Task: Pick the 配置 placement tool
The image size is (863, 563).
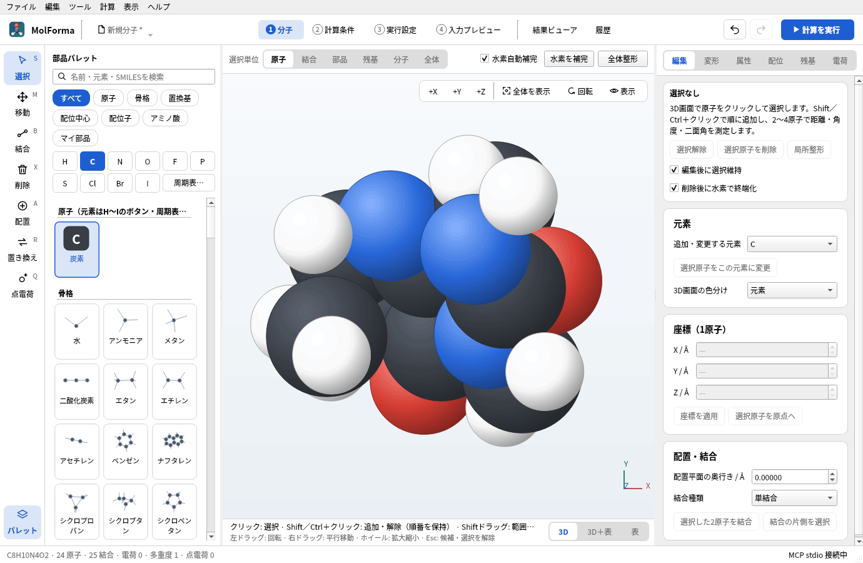Action: click(x=23, y=213)
